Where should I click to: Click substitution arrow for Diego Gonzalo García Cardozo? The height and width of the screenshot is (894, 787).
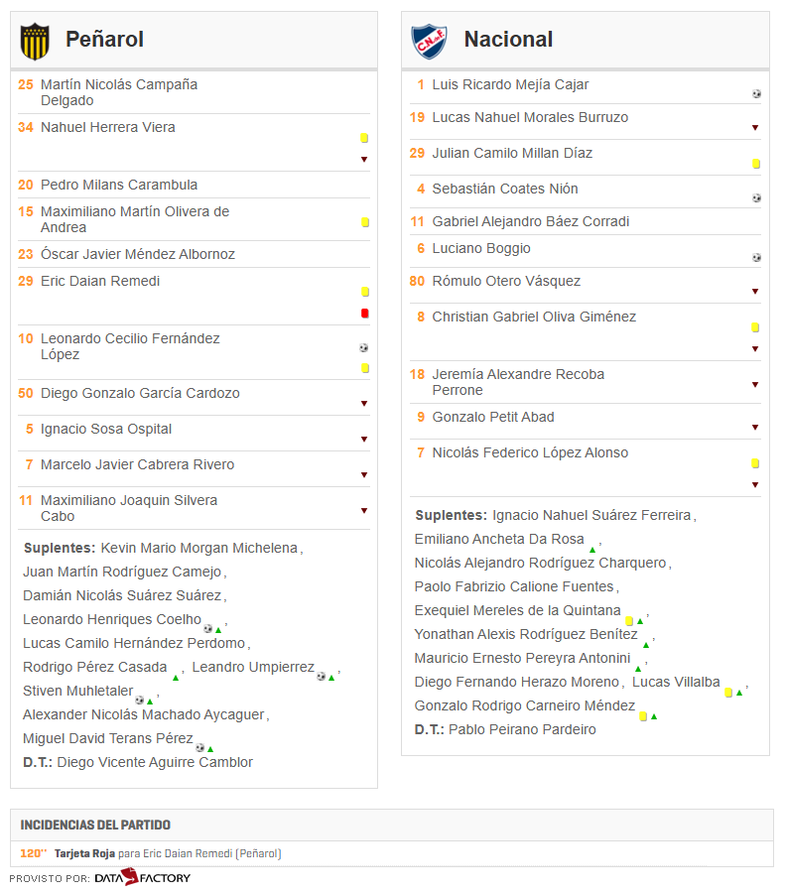click(x=364, y=403)
